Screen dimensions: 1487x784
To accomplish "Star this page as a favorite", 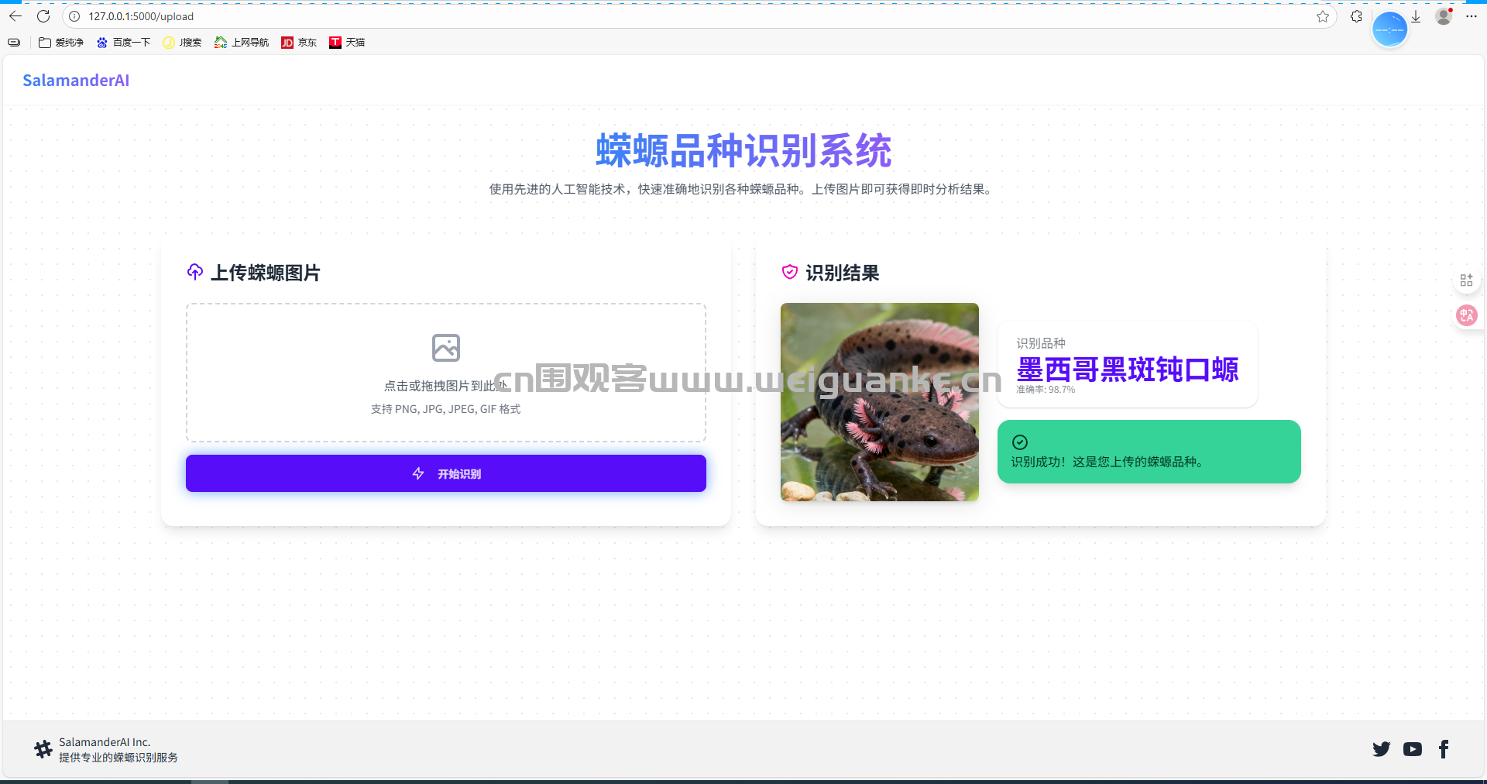I will coord(1322,16).
